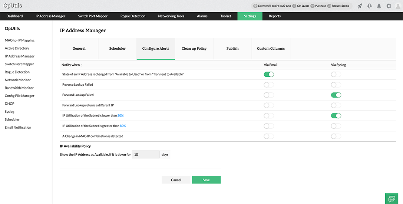Open Rogue Detection in the sidebar
This screenshot has height=204, width=403.
[17, 72]
